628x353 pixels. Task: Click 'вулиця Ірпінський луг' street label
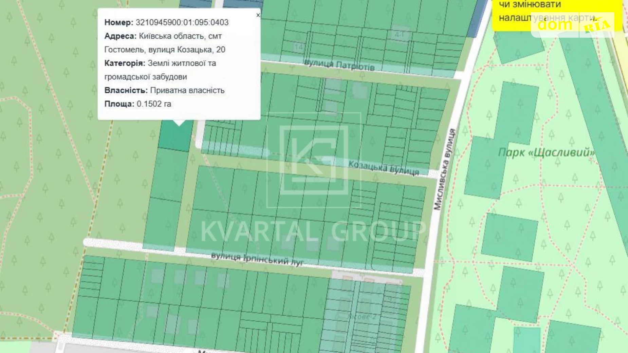[257, 259]
